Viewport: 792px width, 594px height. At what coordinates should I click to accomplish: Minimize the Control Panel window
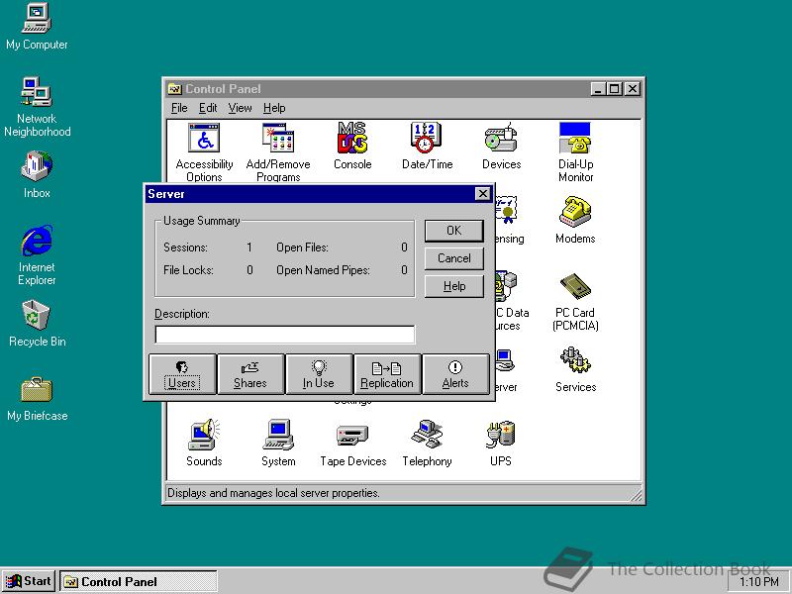[599, 89]
